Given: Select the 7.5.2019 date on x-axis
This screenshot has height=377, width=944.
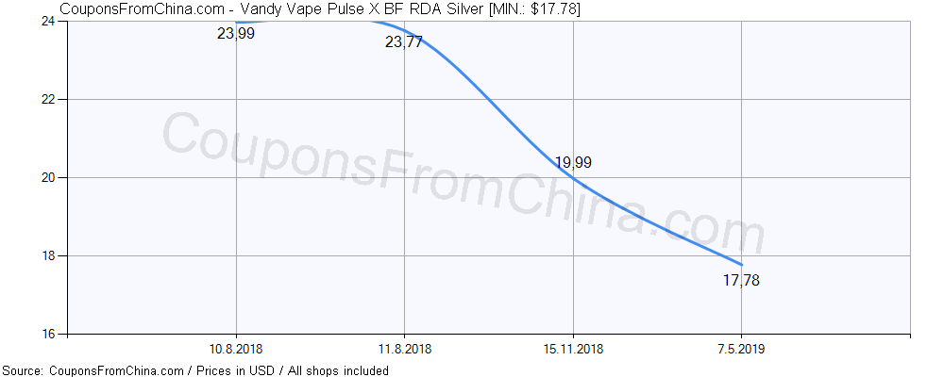Looking at the screenshot, I should pyautogui.click(x=741, y=349).
